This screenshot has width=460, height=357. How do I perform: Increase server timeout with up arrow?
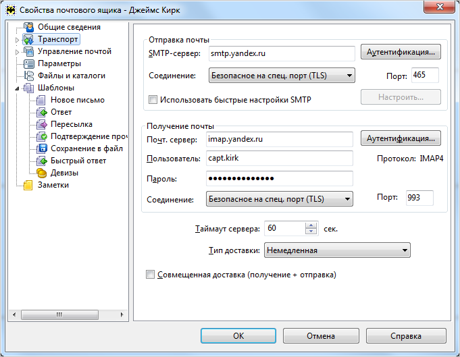coord(311,225)
